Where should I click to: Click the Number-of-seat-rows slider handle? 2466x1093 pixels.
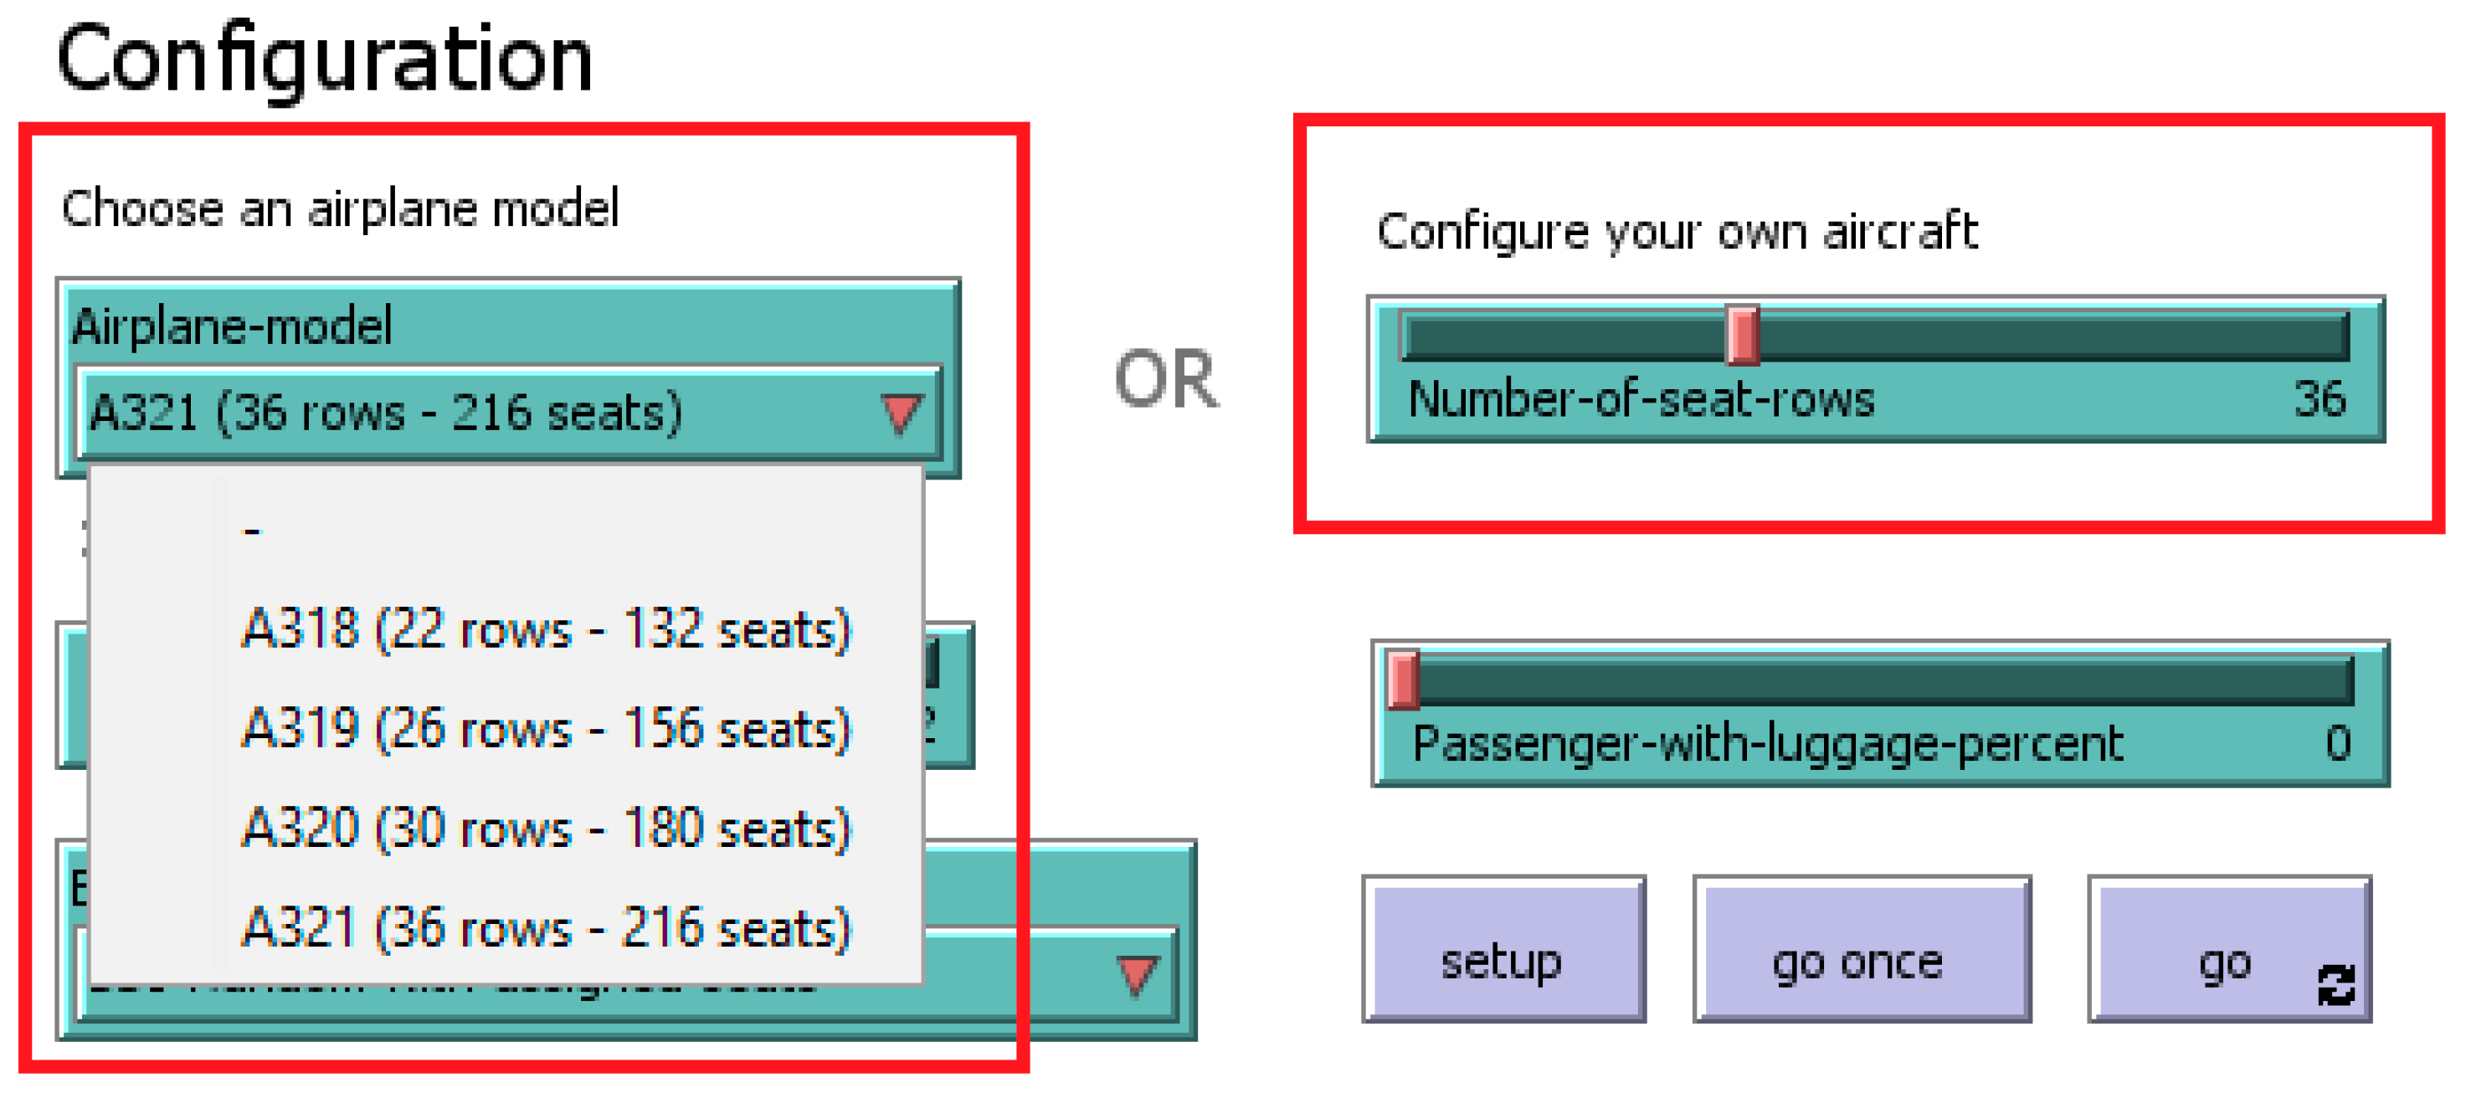click(1741, 335)
